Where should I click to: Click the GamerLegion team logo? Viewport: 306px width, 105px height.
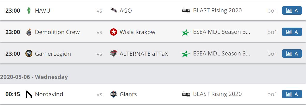[29, 54]
